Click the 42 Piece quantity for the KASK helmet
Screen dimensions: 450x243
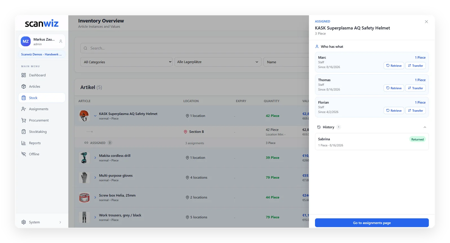[x=273, y=116]
